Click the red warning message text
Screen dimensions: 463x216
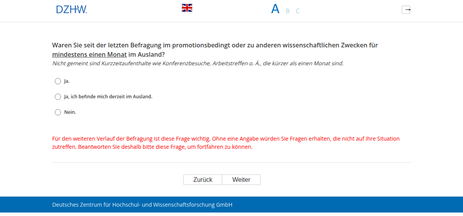point(226,143)
